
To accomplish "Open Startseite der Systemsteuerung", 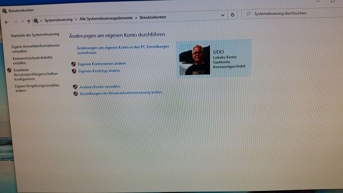I will (35, 35).
